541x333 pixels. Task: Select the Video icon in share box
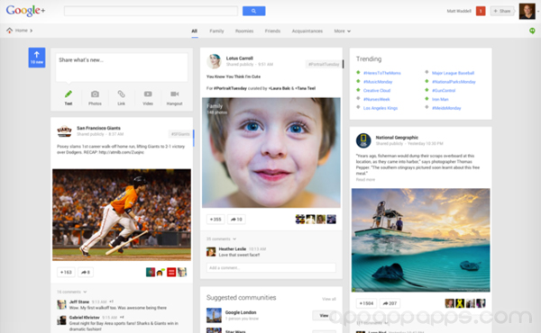coord(148,94)
